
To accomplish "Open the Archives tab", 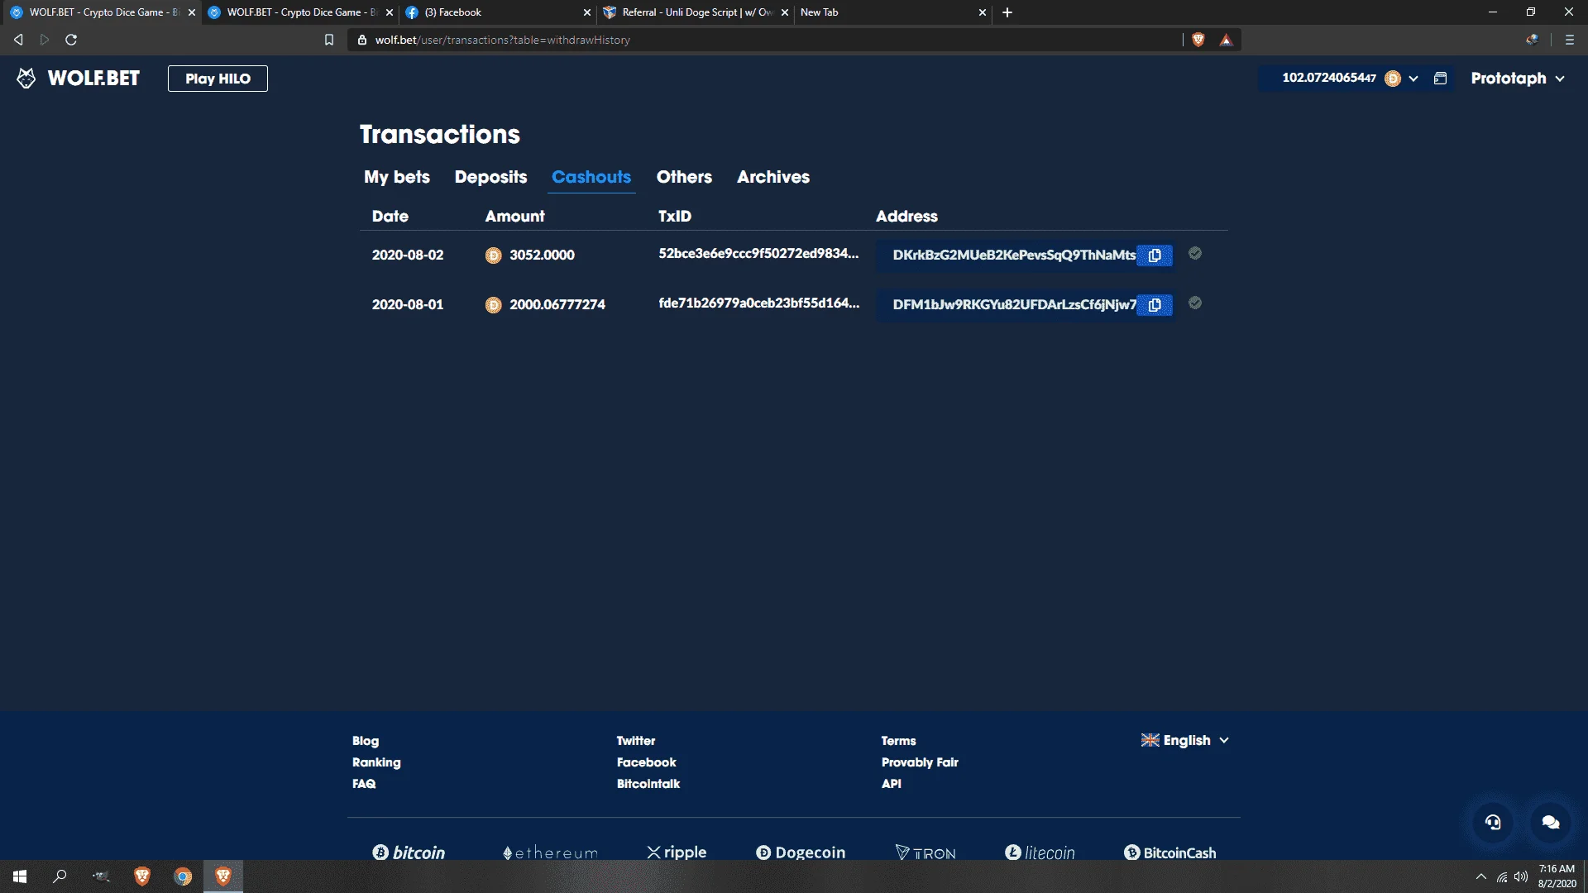I will (x=773, y=177).
